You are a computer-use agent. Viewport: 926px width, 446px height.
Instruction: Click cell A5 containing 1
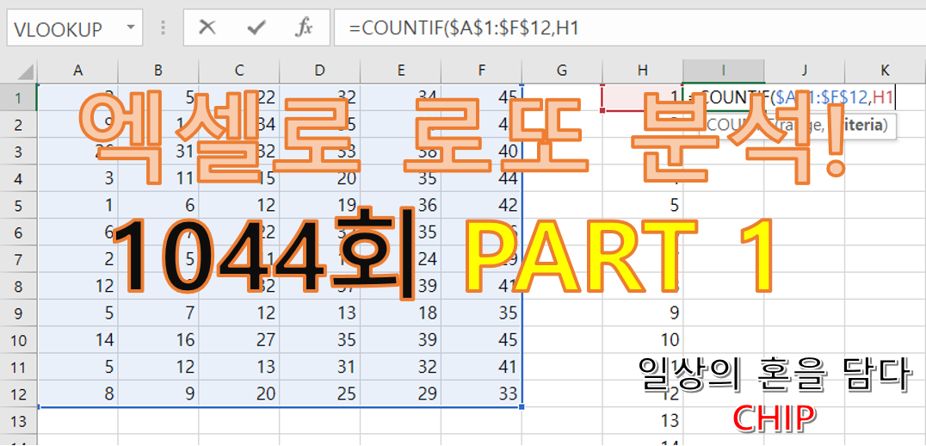[x=77, y=205]
